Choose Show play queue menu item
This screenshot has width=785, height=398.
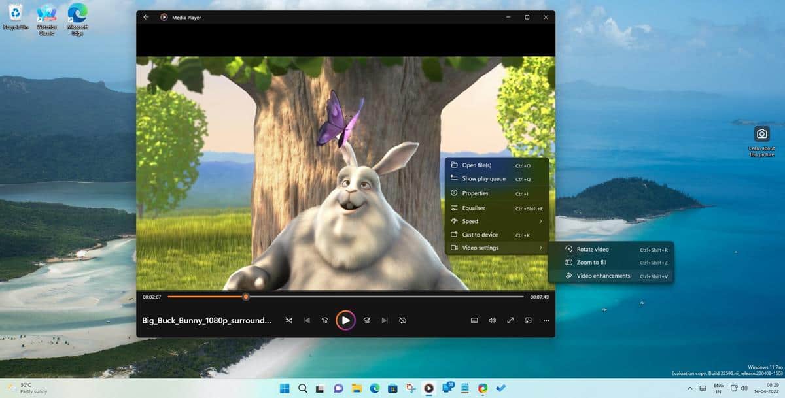tap(497, 179)
